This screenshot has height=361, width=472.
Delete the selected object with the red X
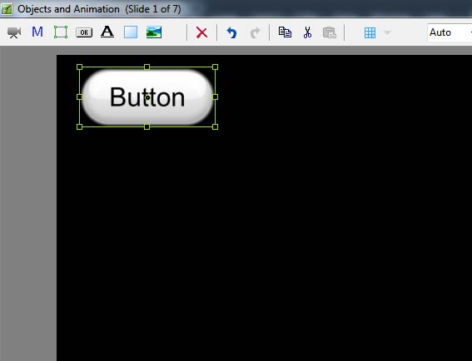pyautogui.click(x=201, y=32)
